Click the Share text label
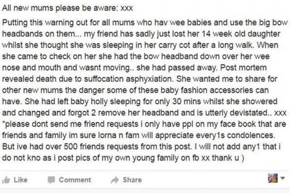Screen dimensions: 290x193 pyautogui.click(x=132, y=180)
